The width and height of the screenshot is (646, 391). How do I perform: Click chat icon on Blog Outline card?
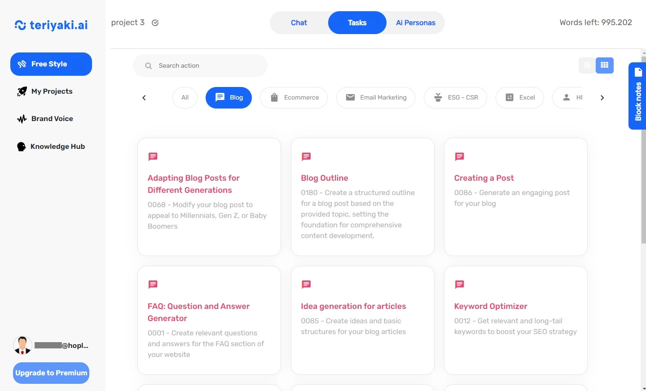[306, 157]
